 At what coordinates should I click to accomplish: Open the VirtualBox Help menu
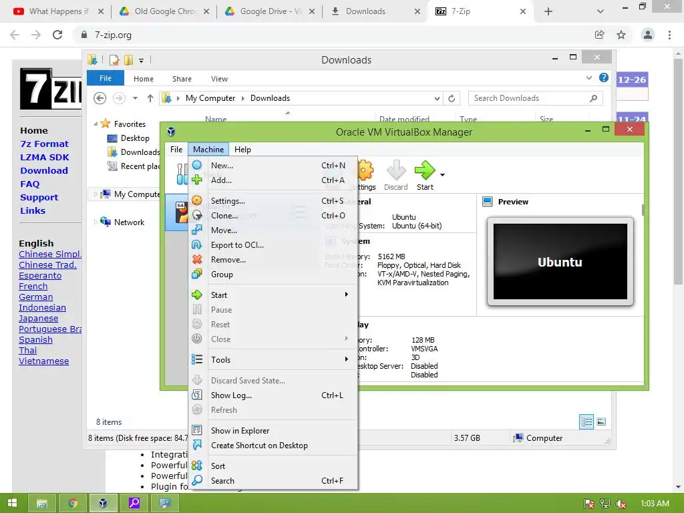pyautogui.click(x=242, y=149)
